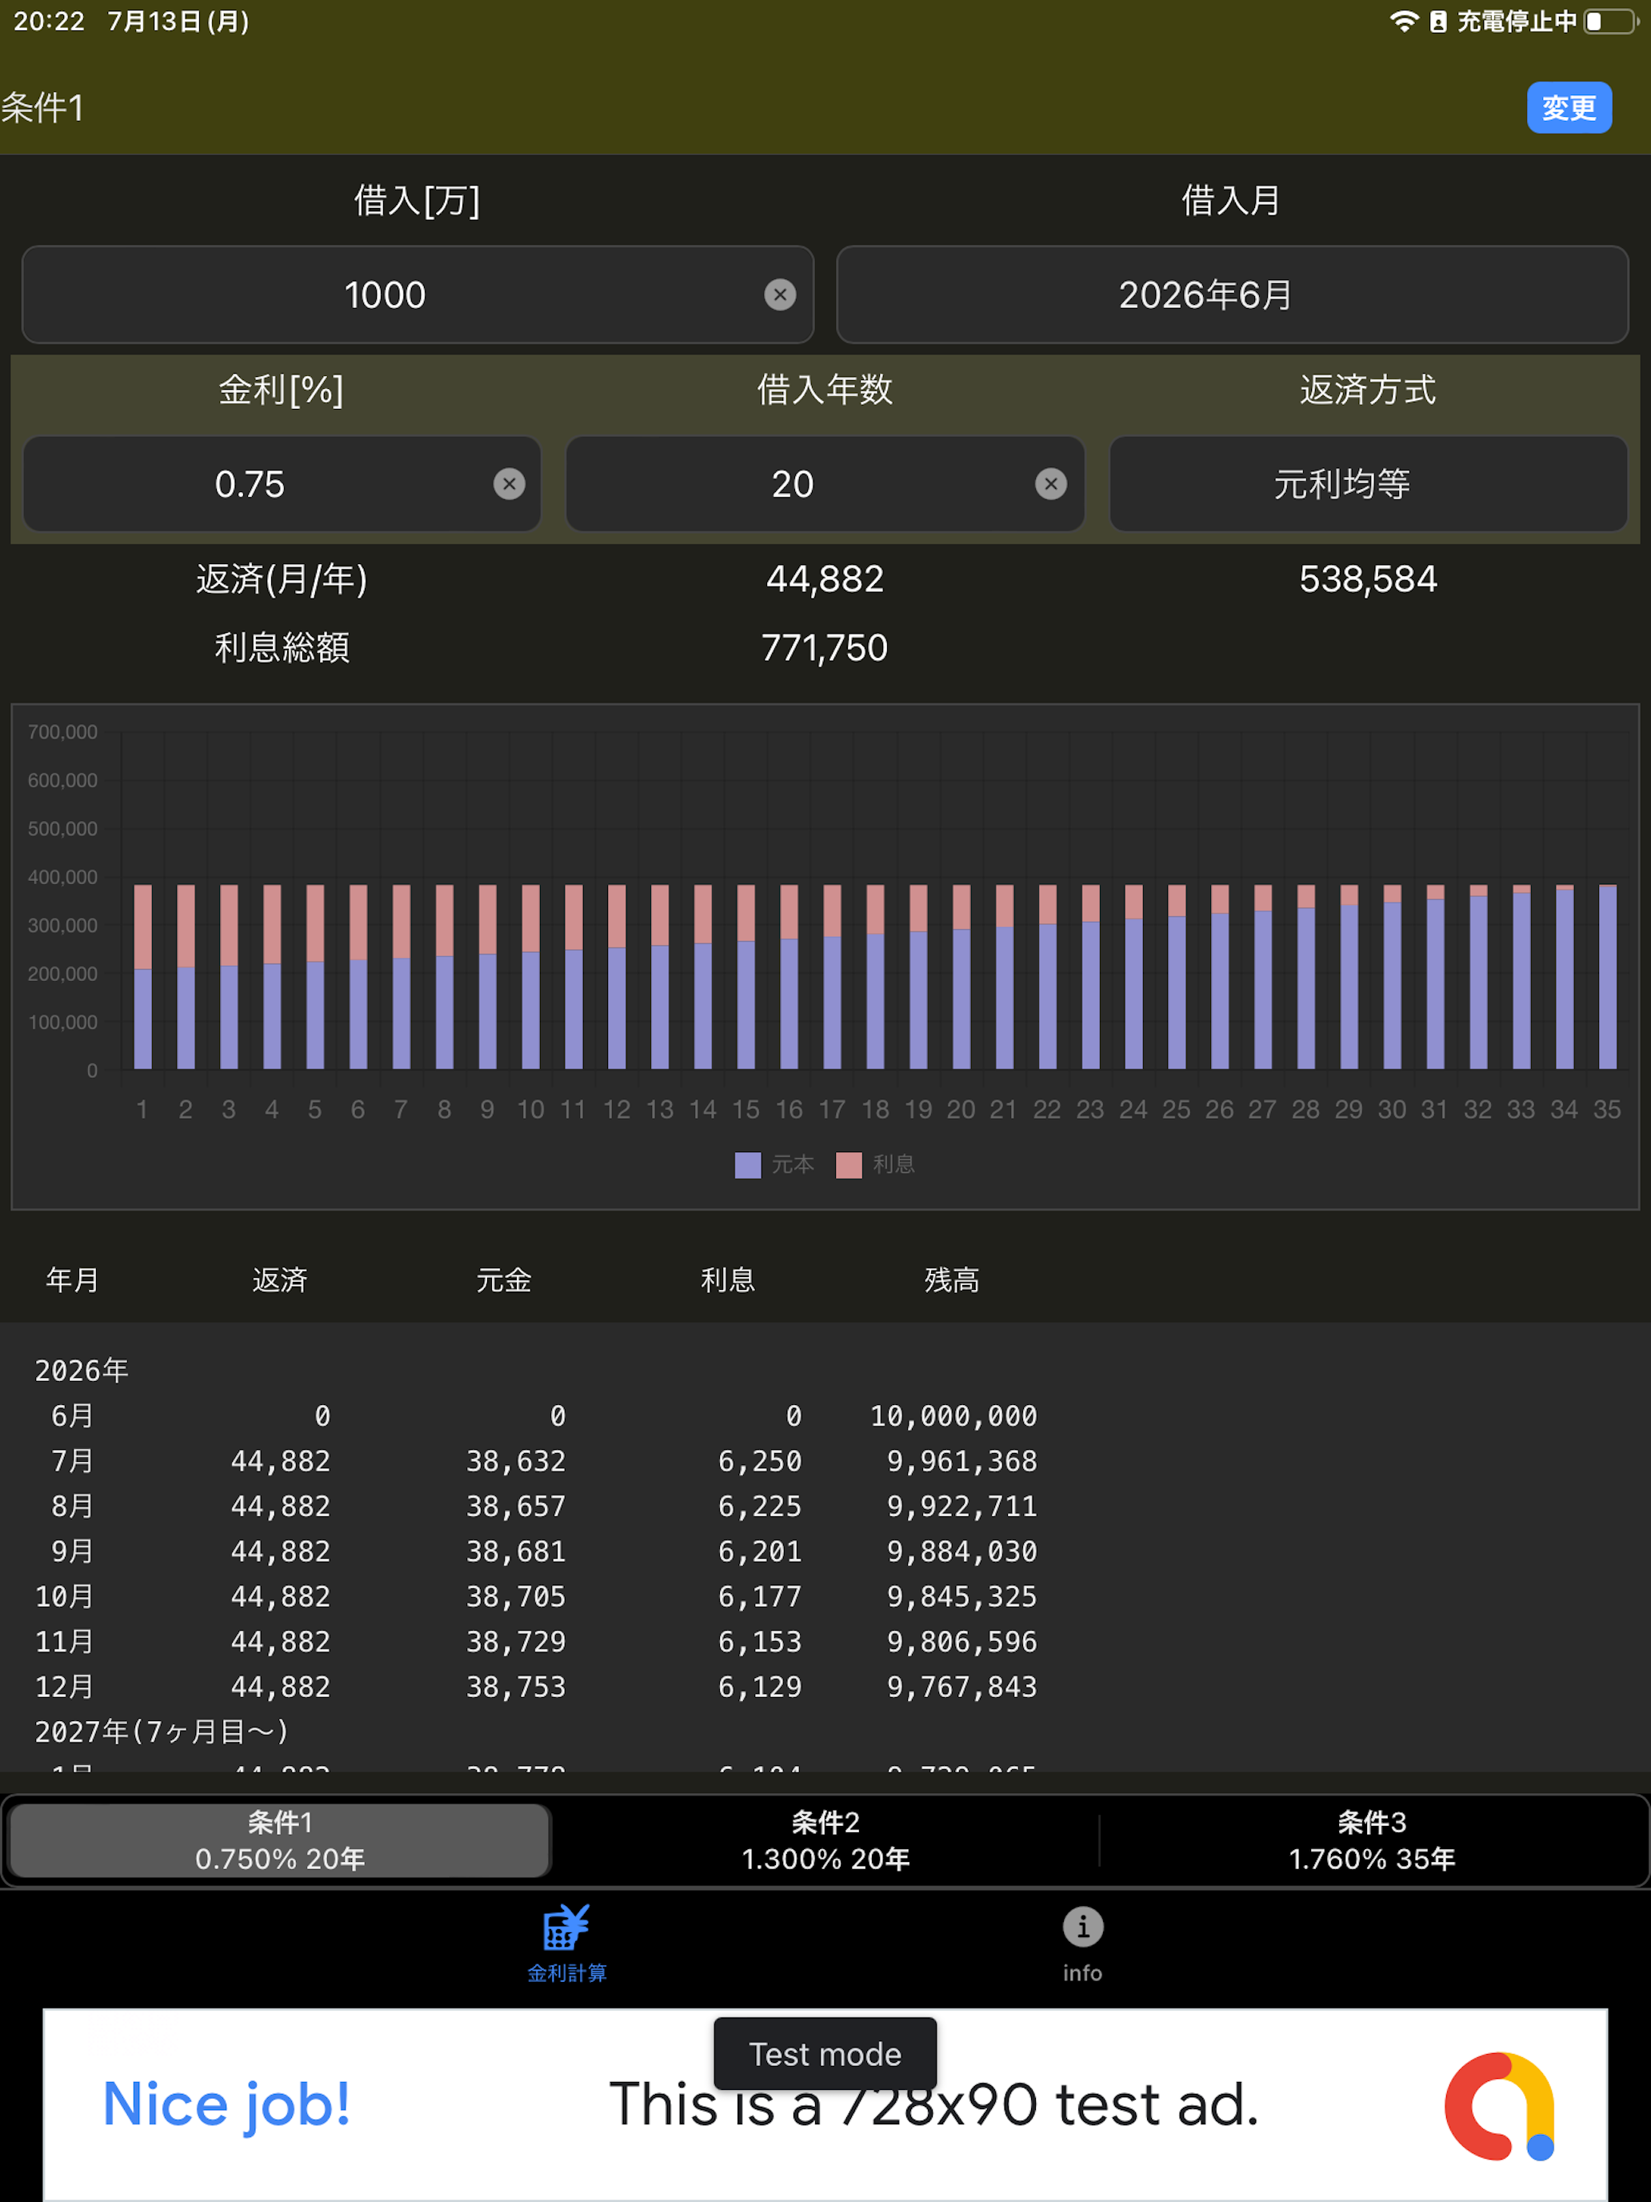This screenshot has width=1651, height=2202.
Task: Tap principal 38,632 in 7月 row
Action: coord(515,1461)
